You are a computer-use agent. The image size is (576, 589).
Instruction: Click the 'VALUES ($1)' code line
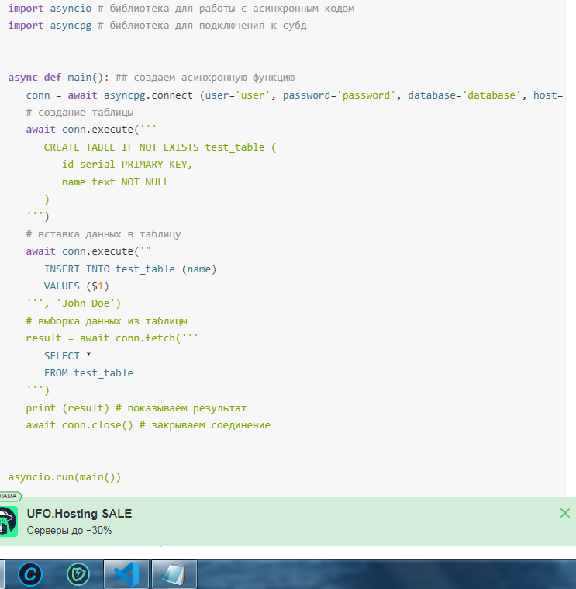click(x=76, y=286)
